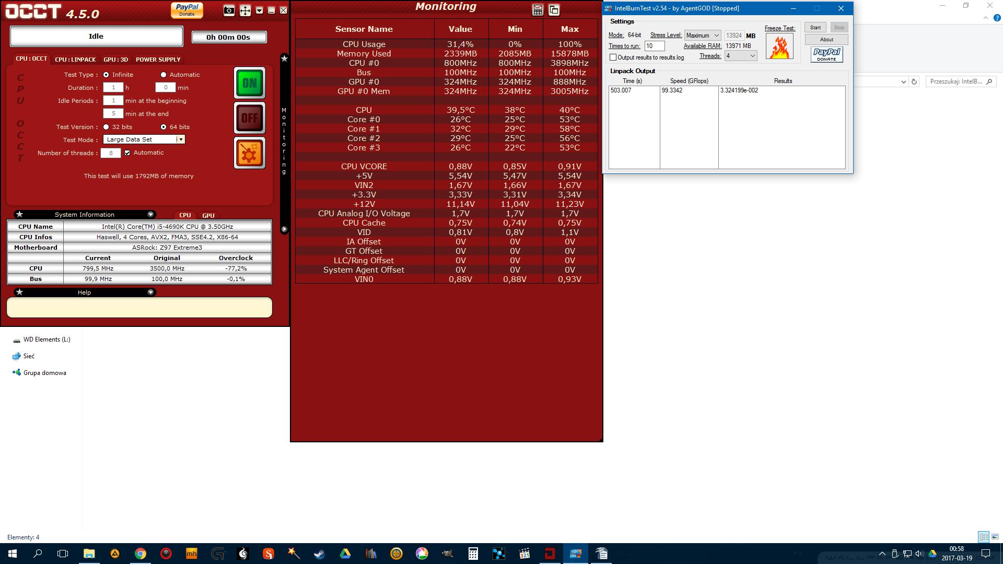
Task: Choose 64 bits test version
Action: pos(164,127)
